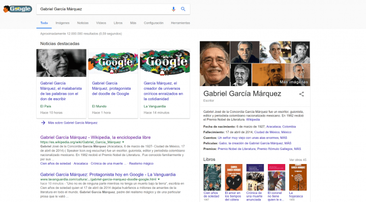Open large portrait in knowledge panel
Screen dimensions: 366x202
215,64
